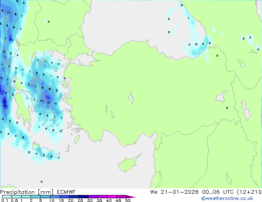262x202 pixels.
Task: Select legend swatch between 1 and 2
Action: 26,197
